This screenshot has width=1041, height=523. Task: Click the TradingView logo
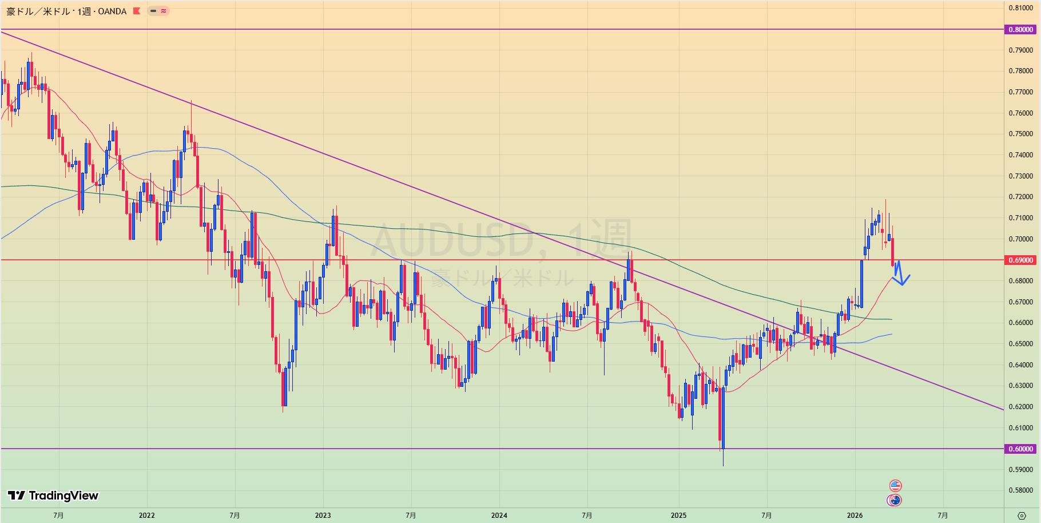[53, 496]
